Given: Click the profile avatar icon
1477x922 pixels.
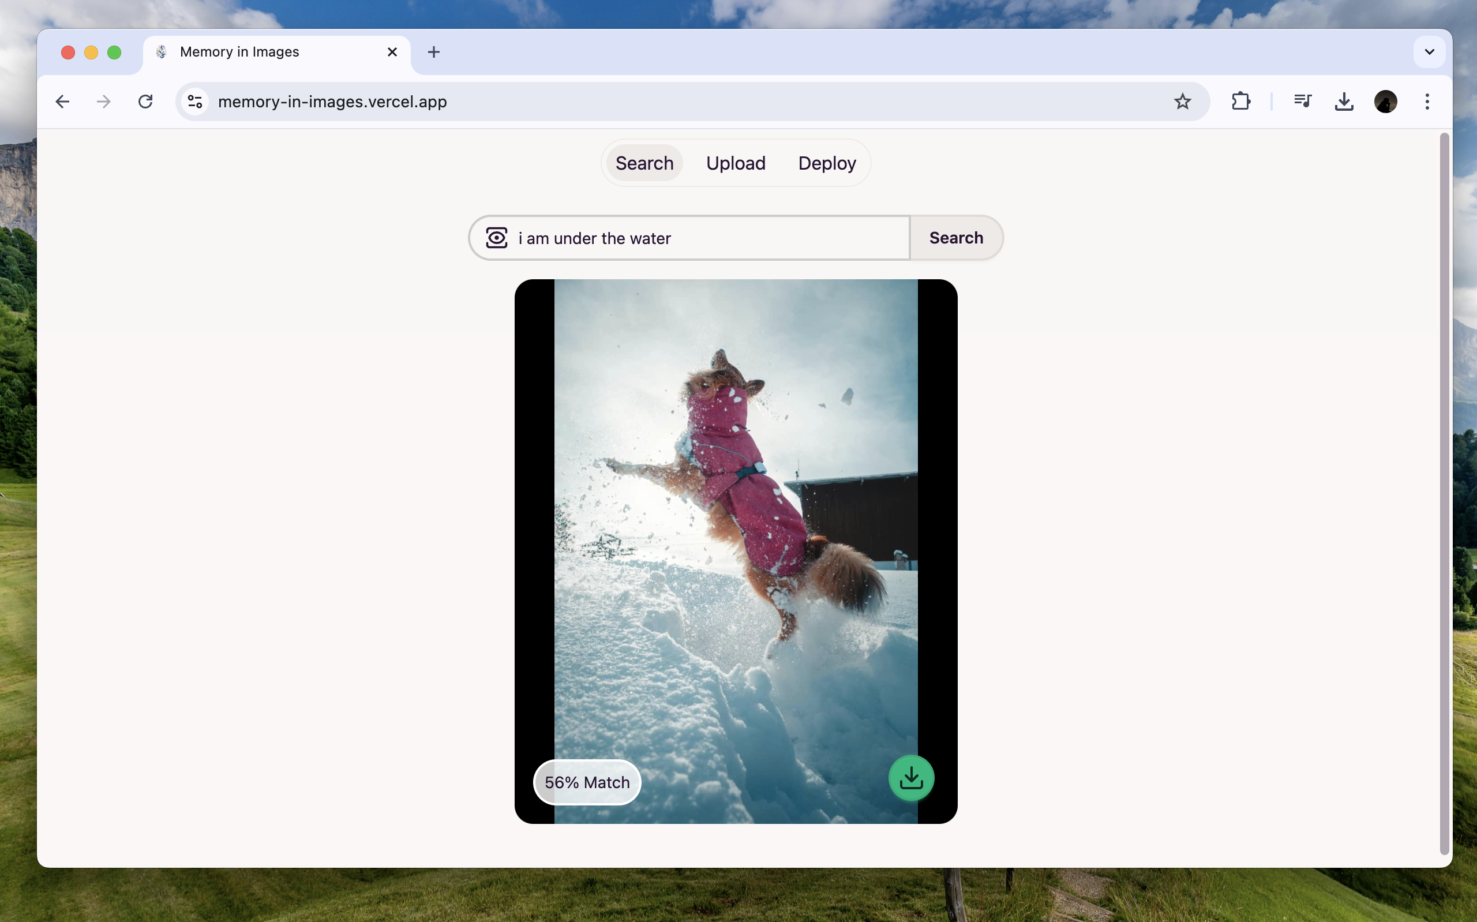Looking at the screenshot, I should click(1385, 101).
